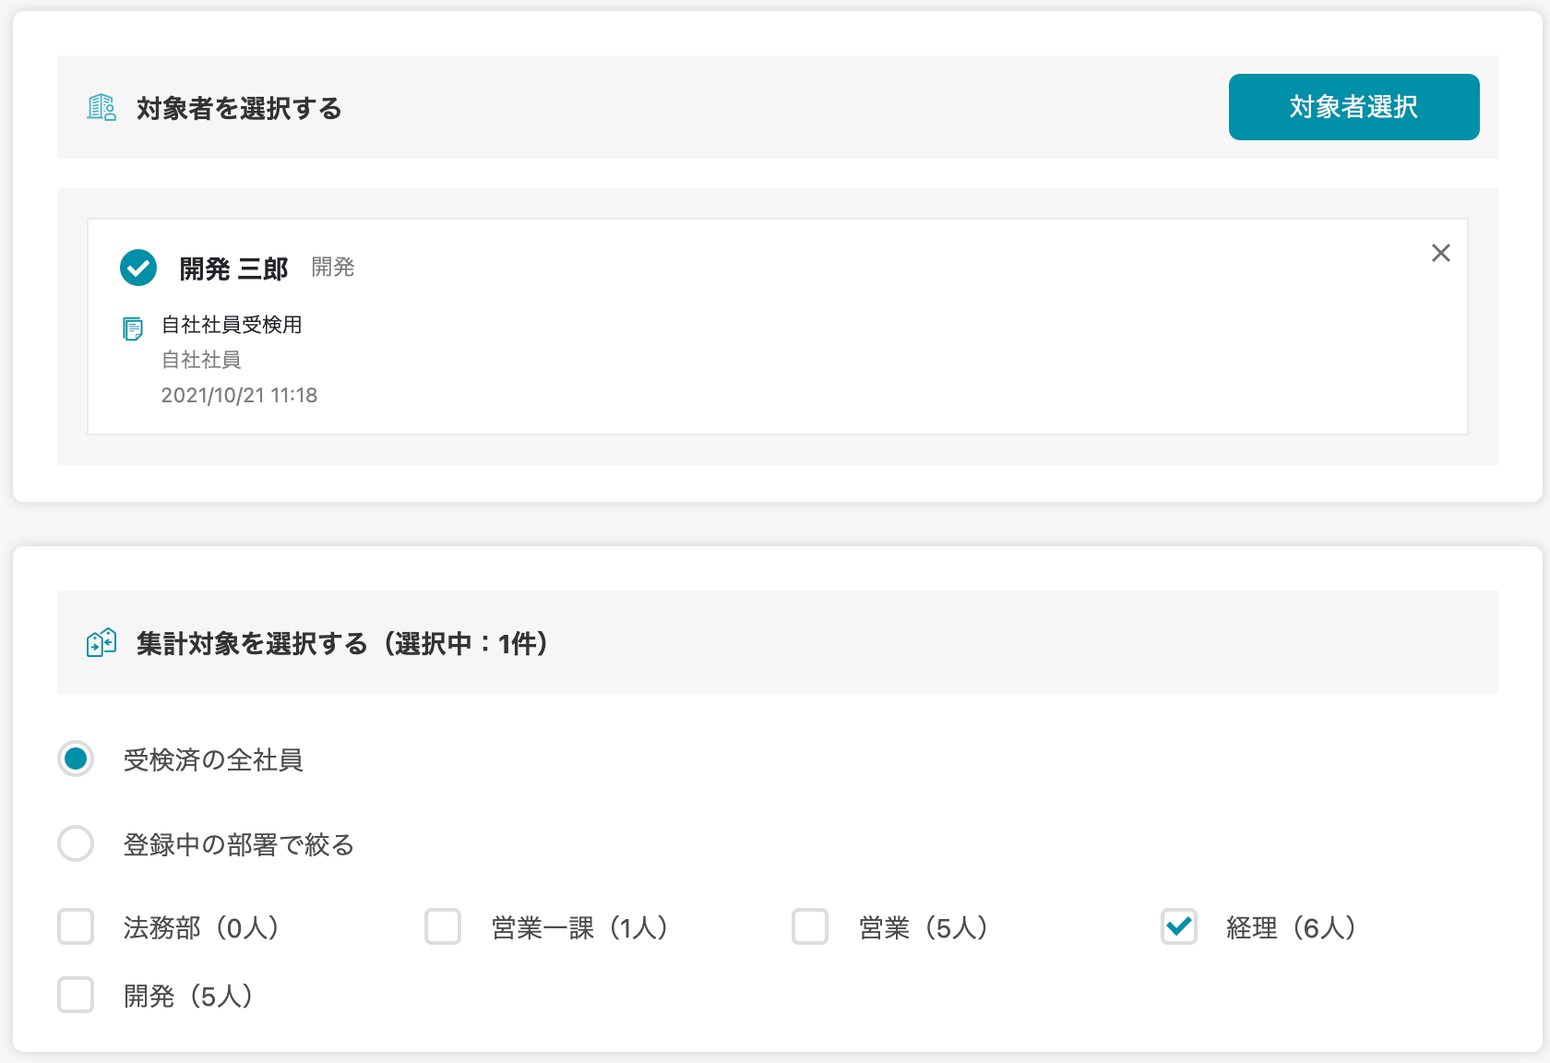Image resolution: width=1550 pixels, height=1063 pixels.
Task: Remove 開発 三郎 card with X icon
Action: [1440, 253]
